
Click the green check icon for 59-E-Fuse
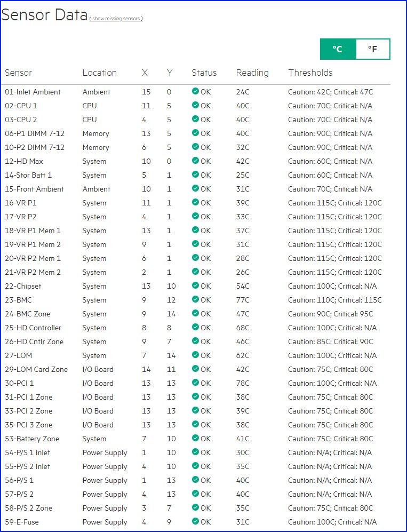tap(195, 521)
